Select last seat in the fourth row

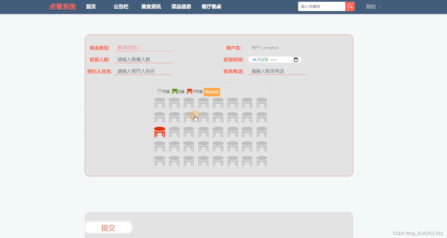click(262, 147)
